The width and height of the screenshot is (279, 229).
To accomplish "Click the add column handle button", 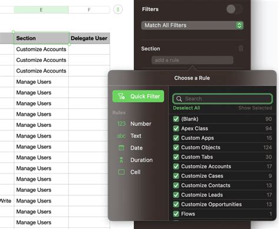I will [118, 9].
